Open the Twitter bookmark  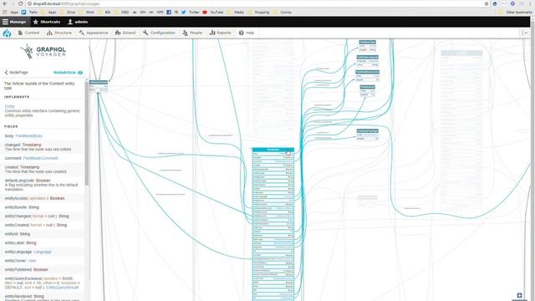coord(191,12)
